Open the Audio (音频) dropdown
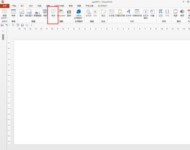The height and width of the screenshot is (150, 190). (182, 18)
